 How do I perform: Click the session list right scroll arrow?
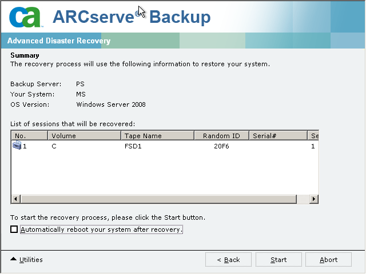tap(313, 199)
